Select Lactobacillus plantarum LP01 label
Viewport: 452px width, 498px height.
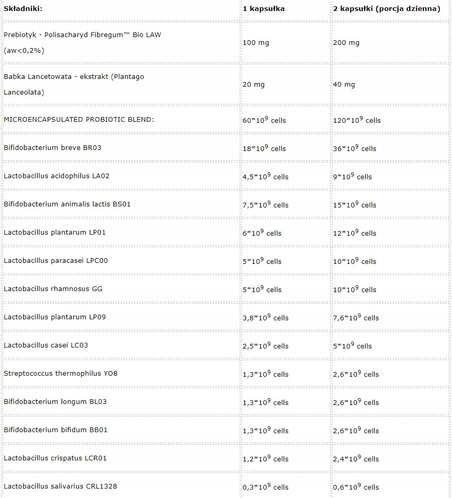point(54,233)
